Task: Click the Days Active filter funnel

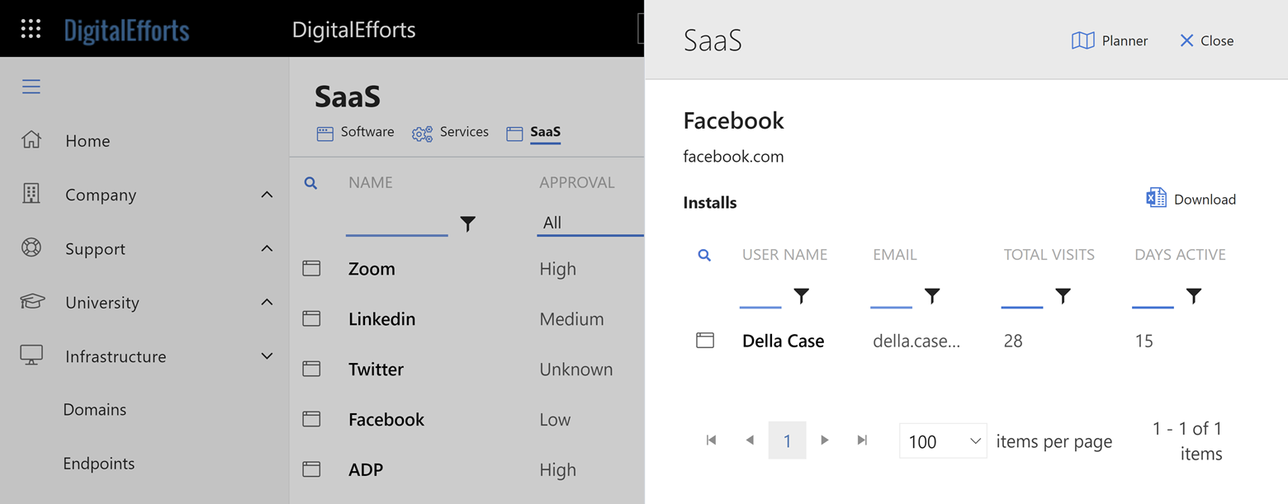Action: pyautogui.click(x=1194, y=295)
